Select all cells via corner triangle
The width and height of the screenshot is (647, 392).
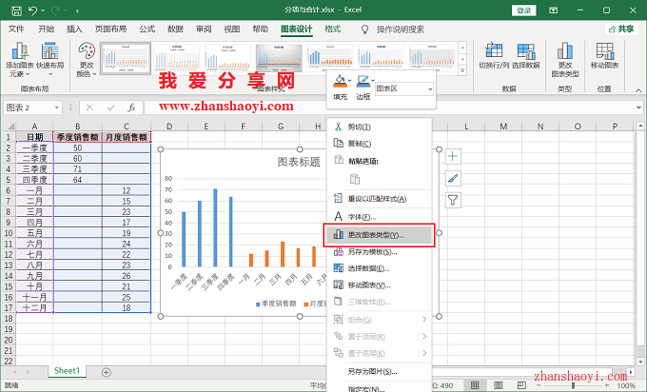10,127
